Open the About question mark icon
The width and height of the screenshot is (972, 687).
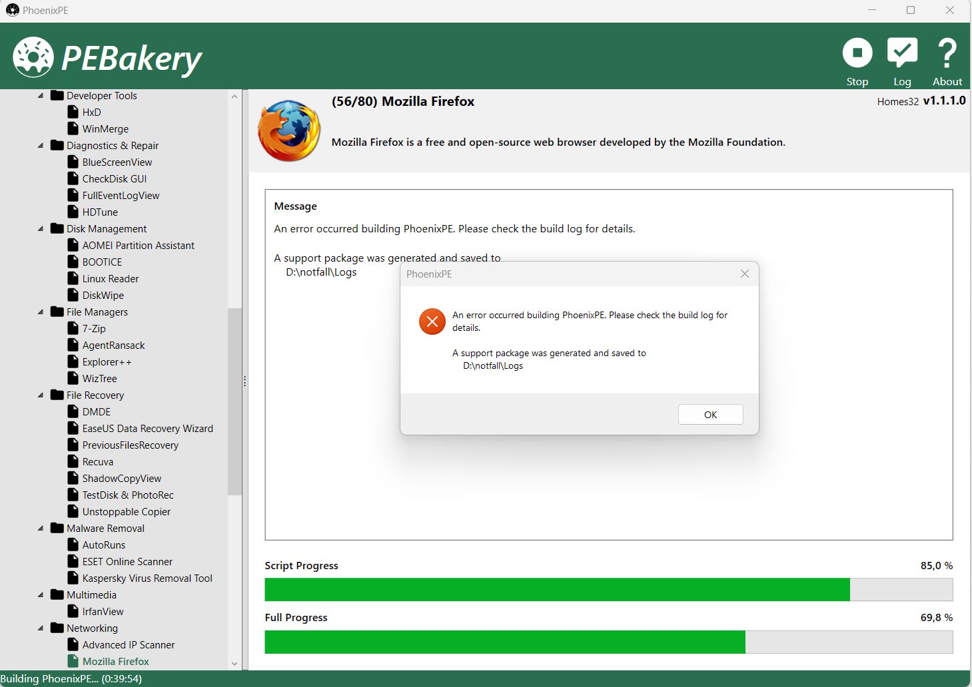[947, 53]
